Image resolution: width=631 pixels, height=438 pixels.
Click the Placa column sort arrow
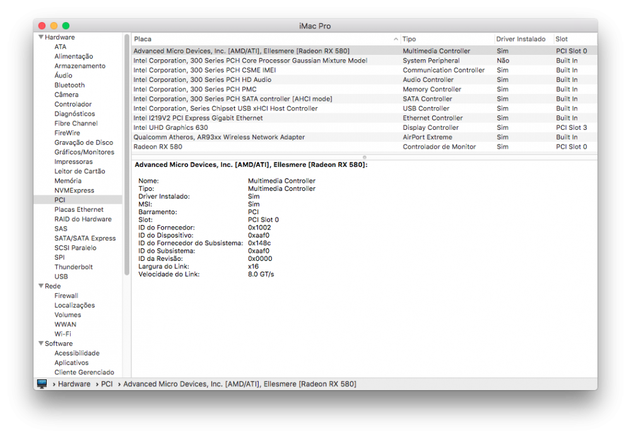coord(396,39)
